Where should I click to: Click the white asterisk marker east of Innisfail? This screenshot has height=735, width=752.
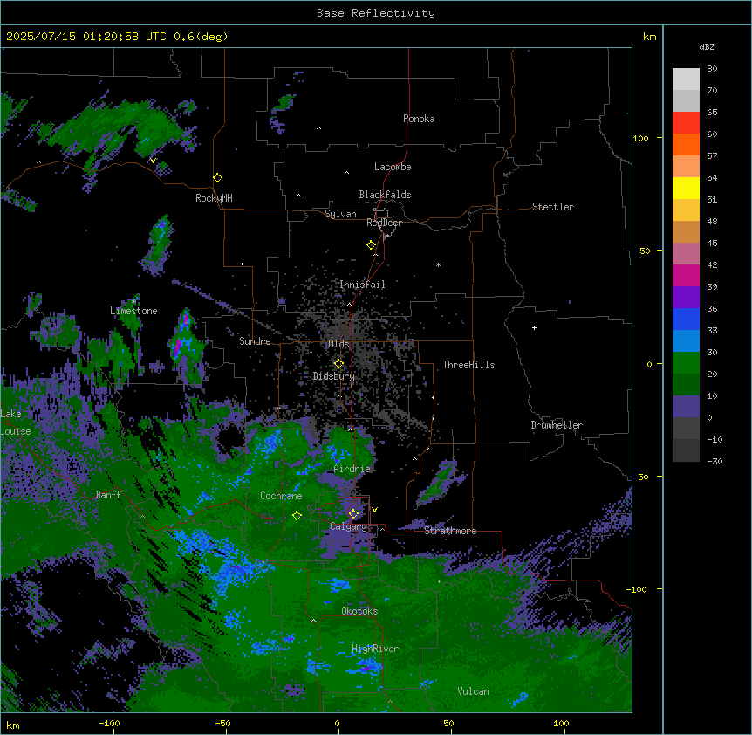point(438,264)
